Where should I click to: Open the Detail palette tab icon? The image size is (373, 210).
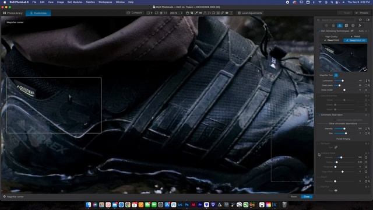[340, 26]
